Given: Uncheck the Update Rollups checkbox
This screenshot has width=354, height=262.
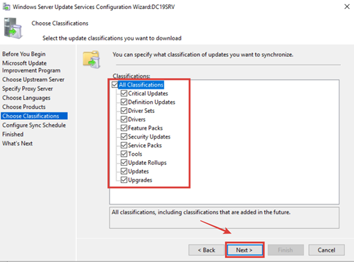Looking at the screenshot, I should 124,163.
